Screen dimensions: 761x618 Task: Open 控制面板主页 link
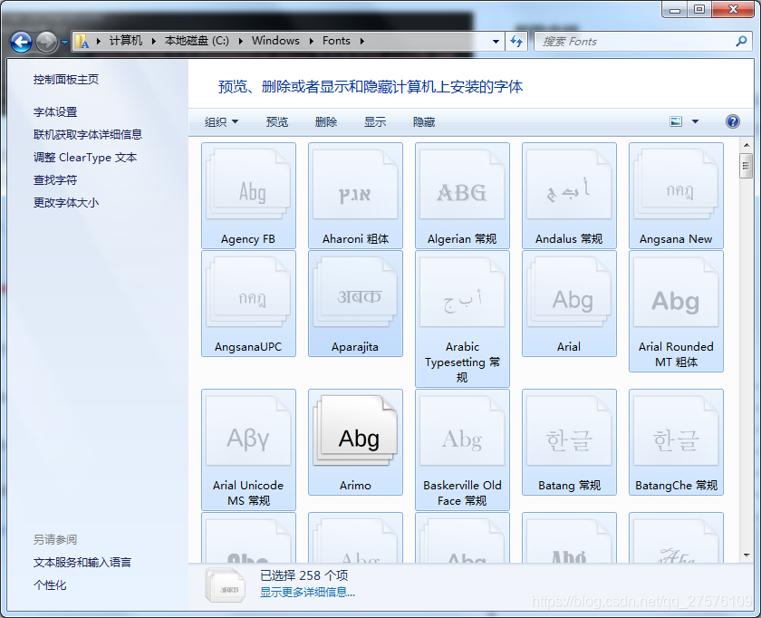[66, 79]
